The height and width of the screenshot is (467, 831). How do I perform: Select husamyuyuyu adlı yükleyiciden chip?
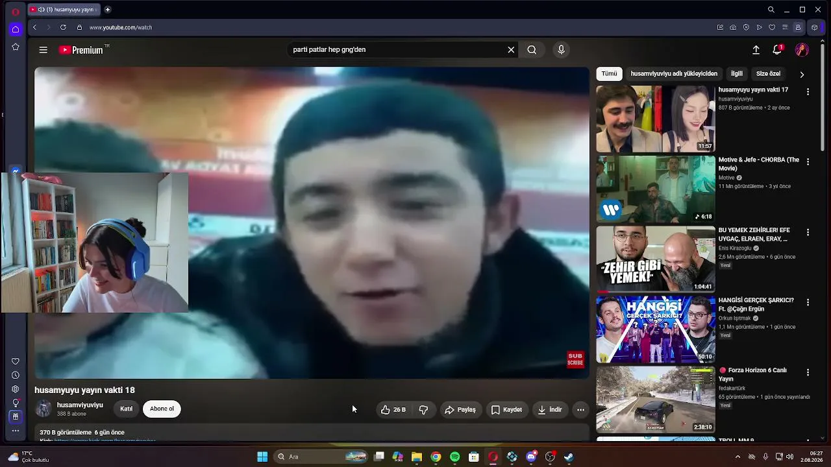click(x=674, y=74)
